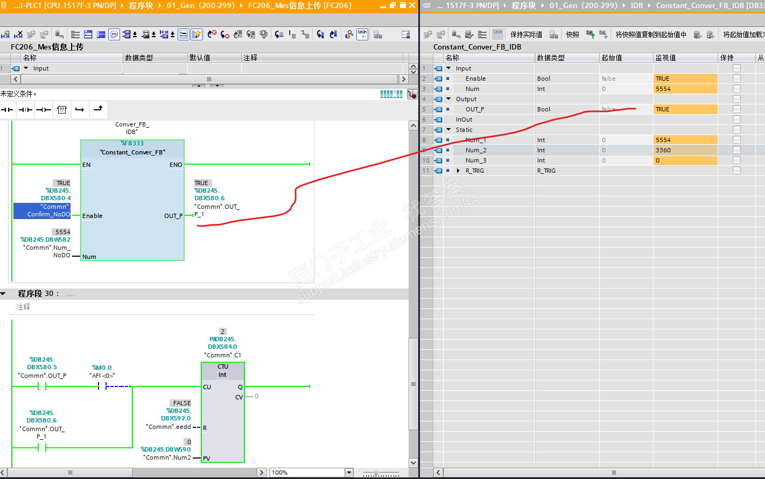Insert an empty box instruction
Image resolution: width=765 pixels, height=479 pixels.
[62, 110]
